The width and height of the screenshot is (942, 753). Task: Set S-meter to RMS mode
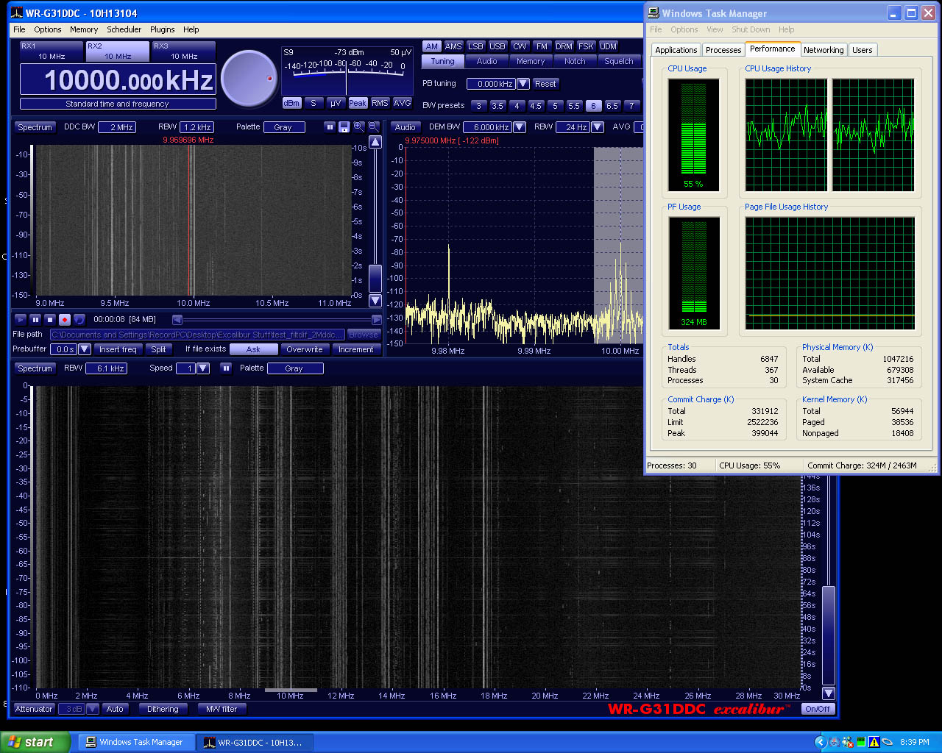pyautogui.click(x=380, y=103)
